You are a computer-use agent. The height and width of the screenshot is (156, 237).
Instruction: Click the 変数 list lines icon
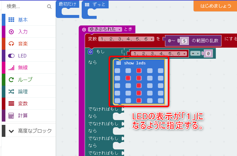coord(11,104)
